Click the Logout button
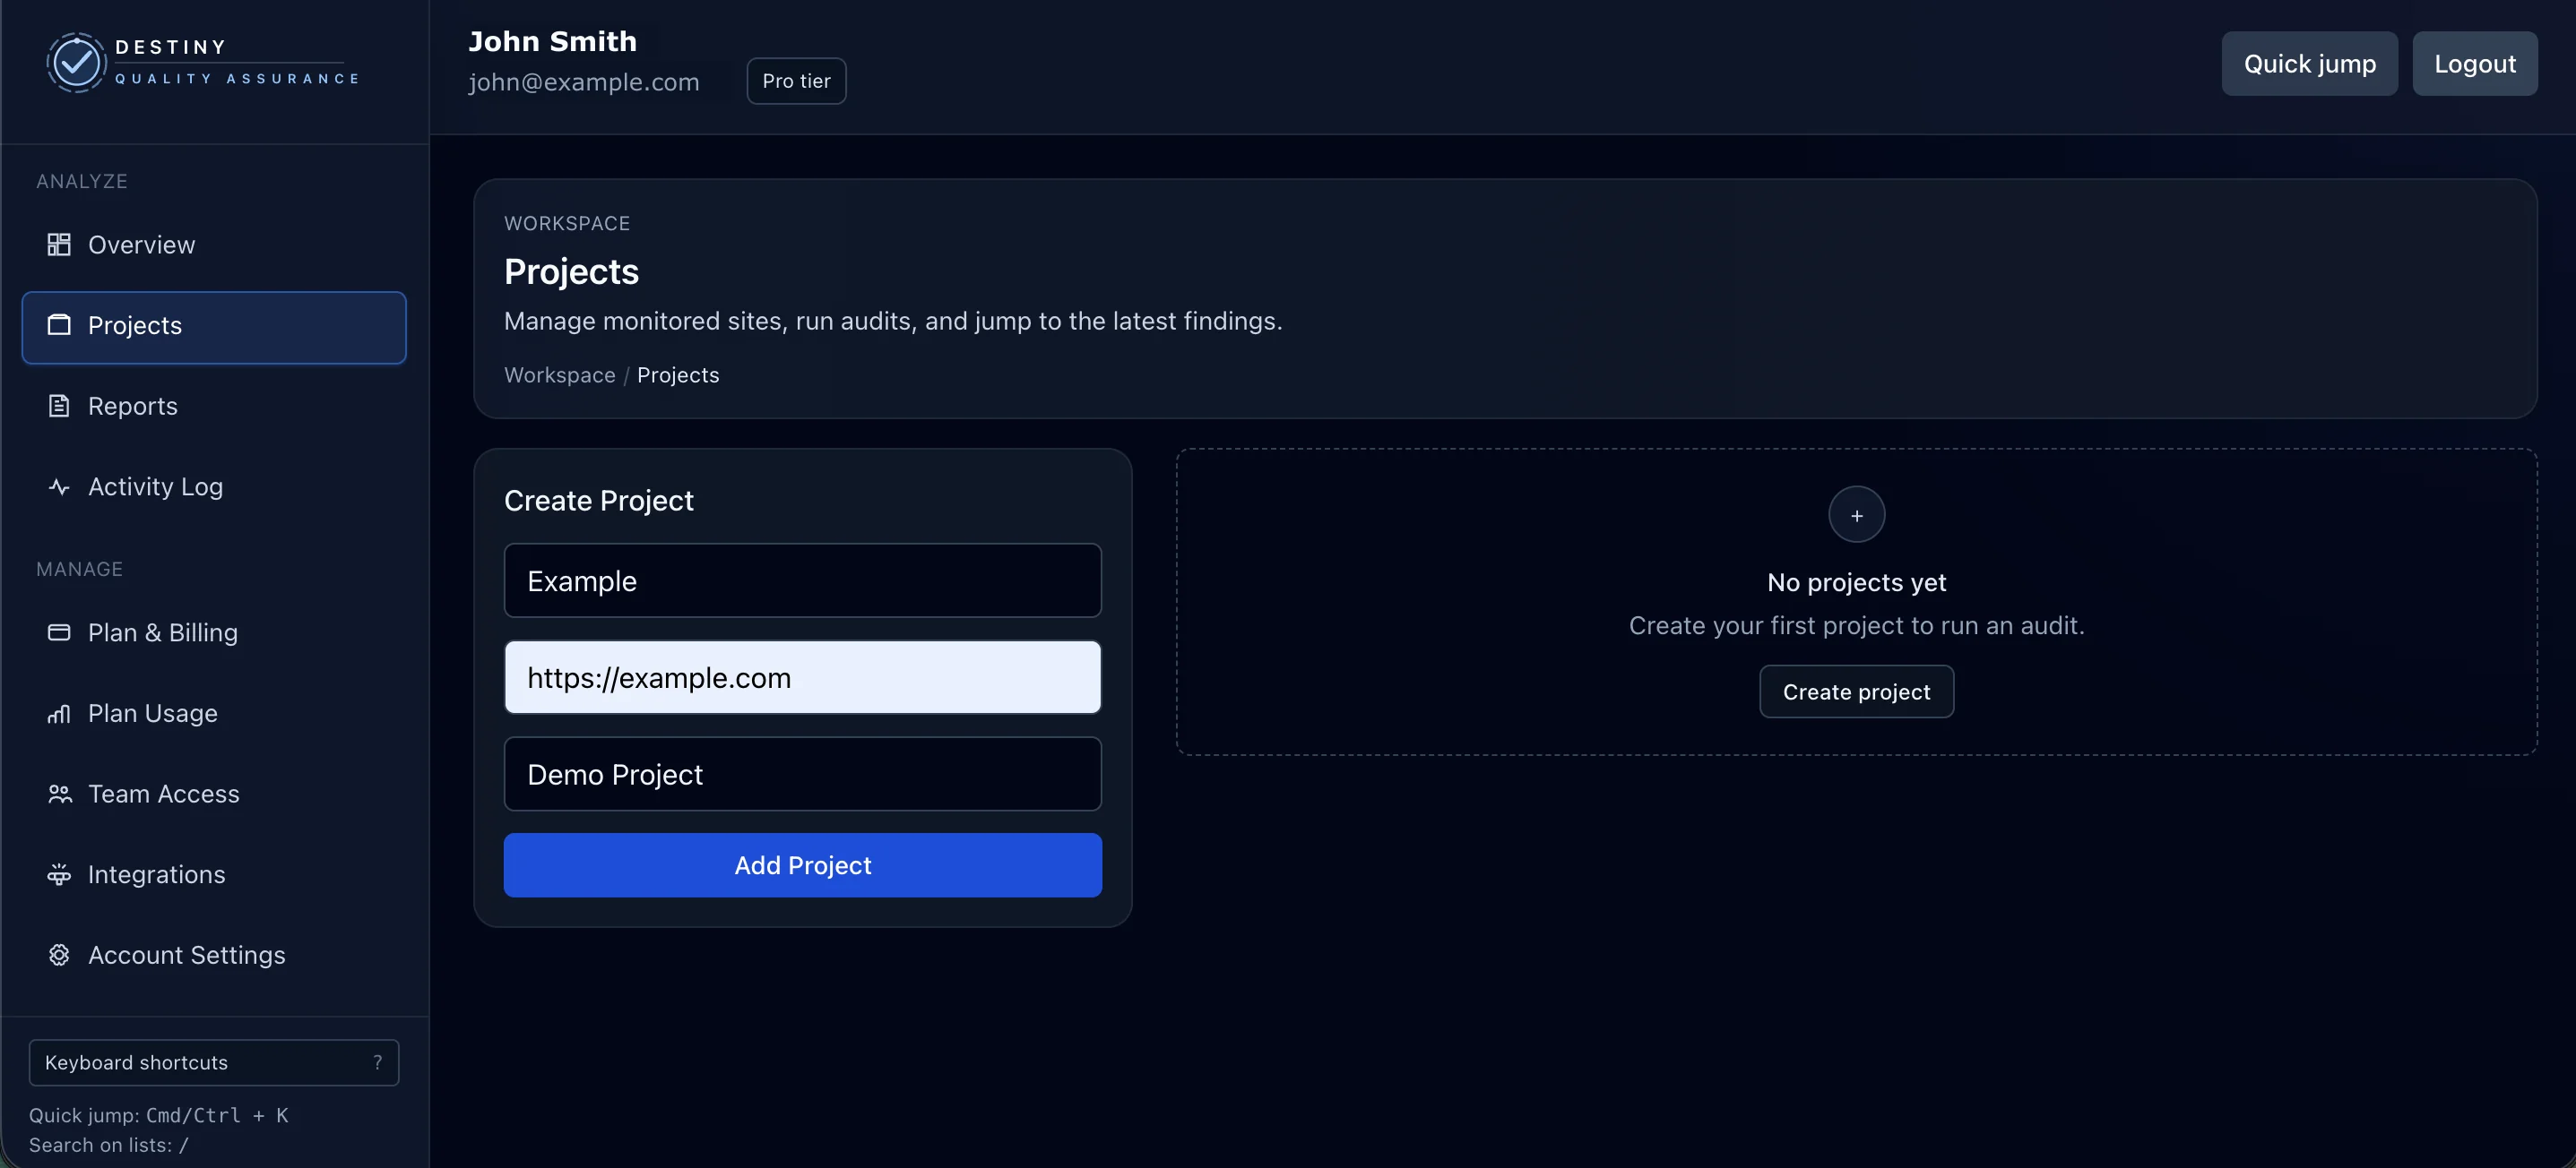Screen dimensions: 2576x1168 click(x=2474, y=64)
